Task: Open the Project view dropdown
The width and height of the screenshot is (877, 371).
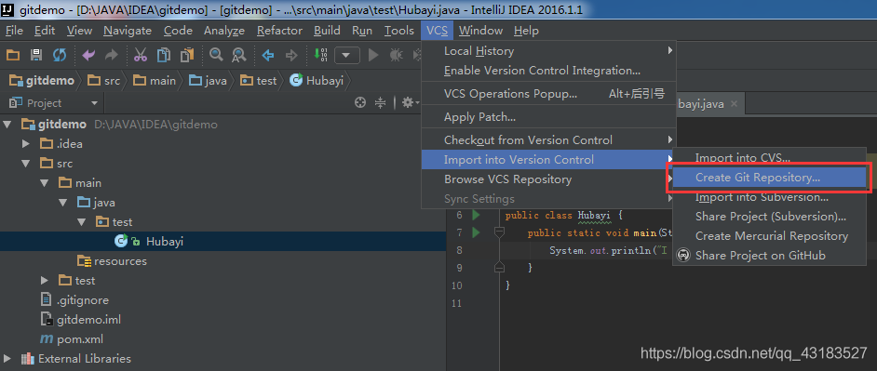Action: tap(94, 103)
